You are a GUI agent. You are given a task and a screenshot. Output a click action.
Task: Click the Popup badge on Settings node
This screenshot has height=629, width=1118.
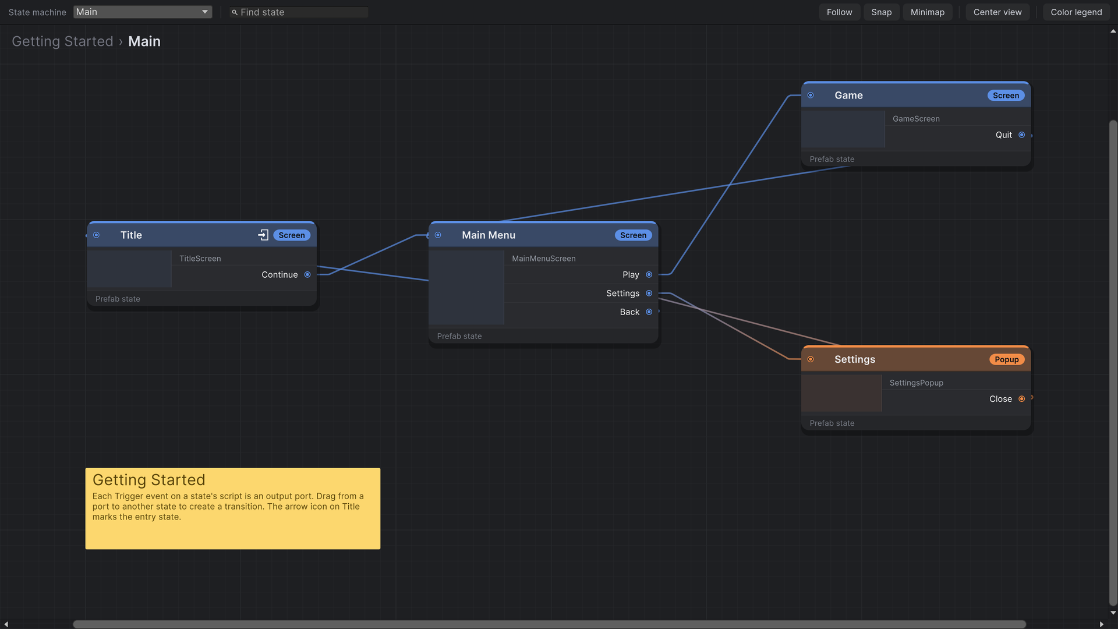click(1007, 359)
